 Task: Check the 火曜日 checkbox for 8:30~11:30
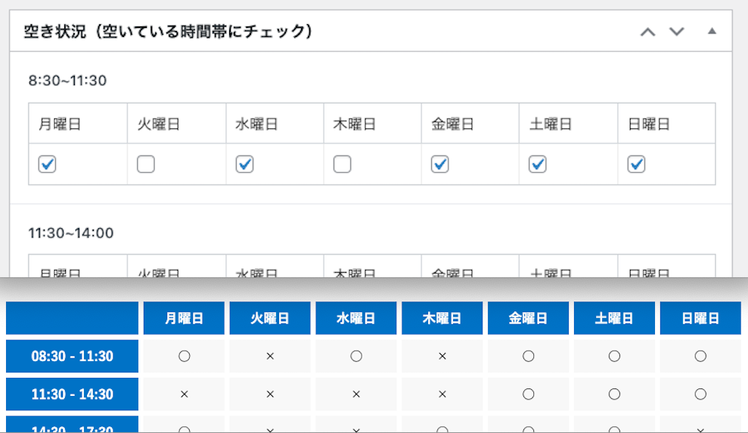(x=146, y=164)
